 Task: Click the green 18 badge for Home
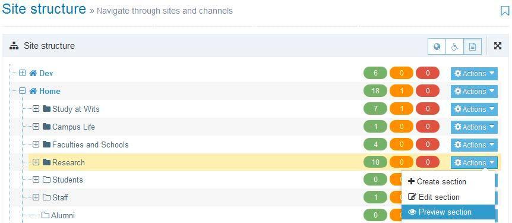click(x=375, y=91)
